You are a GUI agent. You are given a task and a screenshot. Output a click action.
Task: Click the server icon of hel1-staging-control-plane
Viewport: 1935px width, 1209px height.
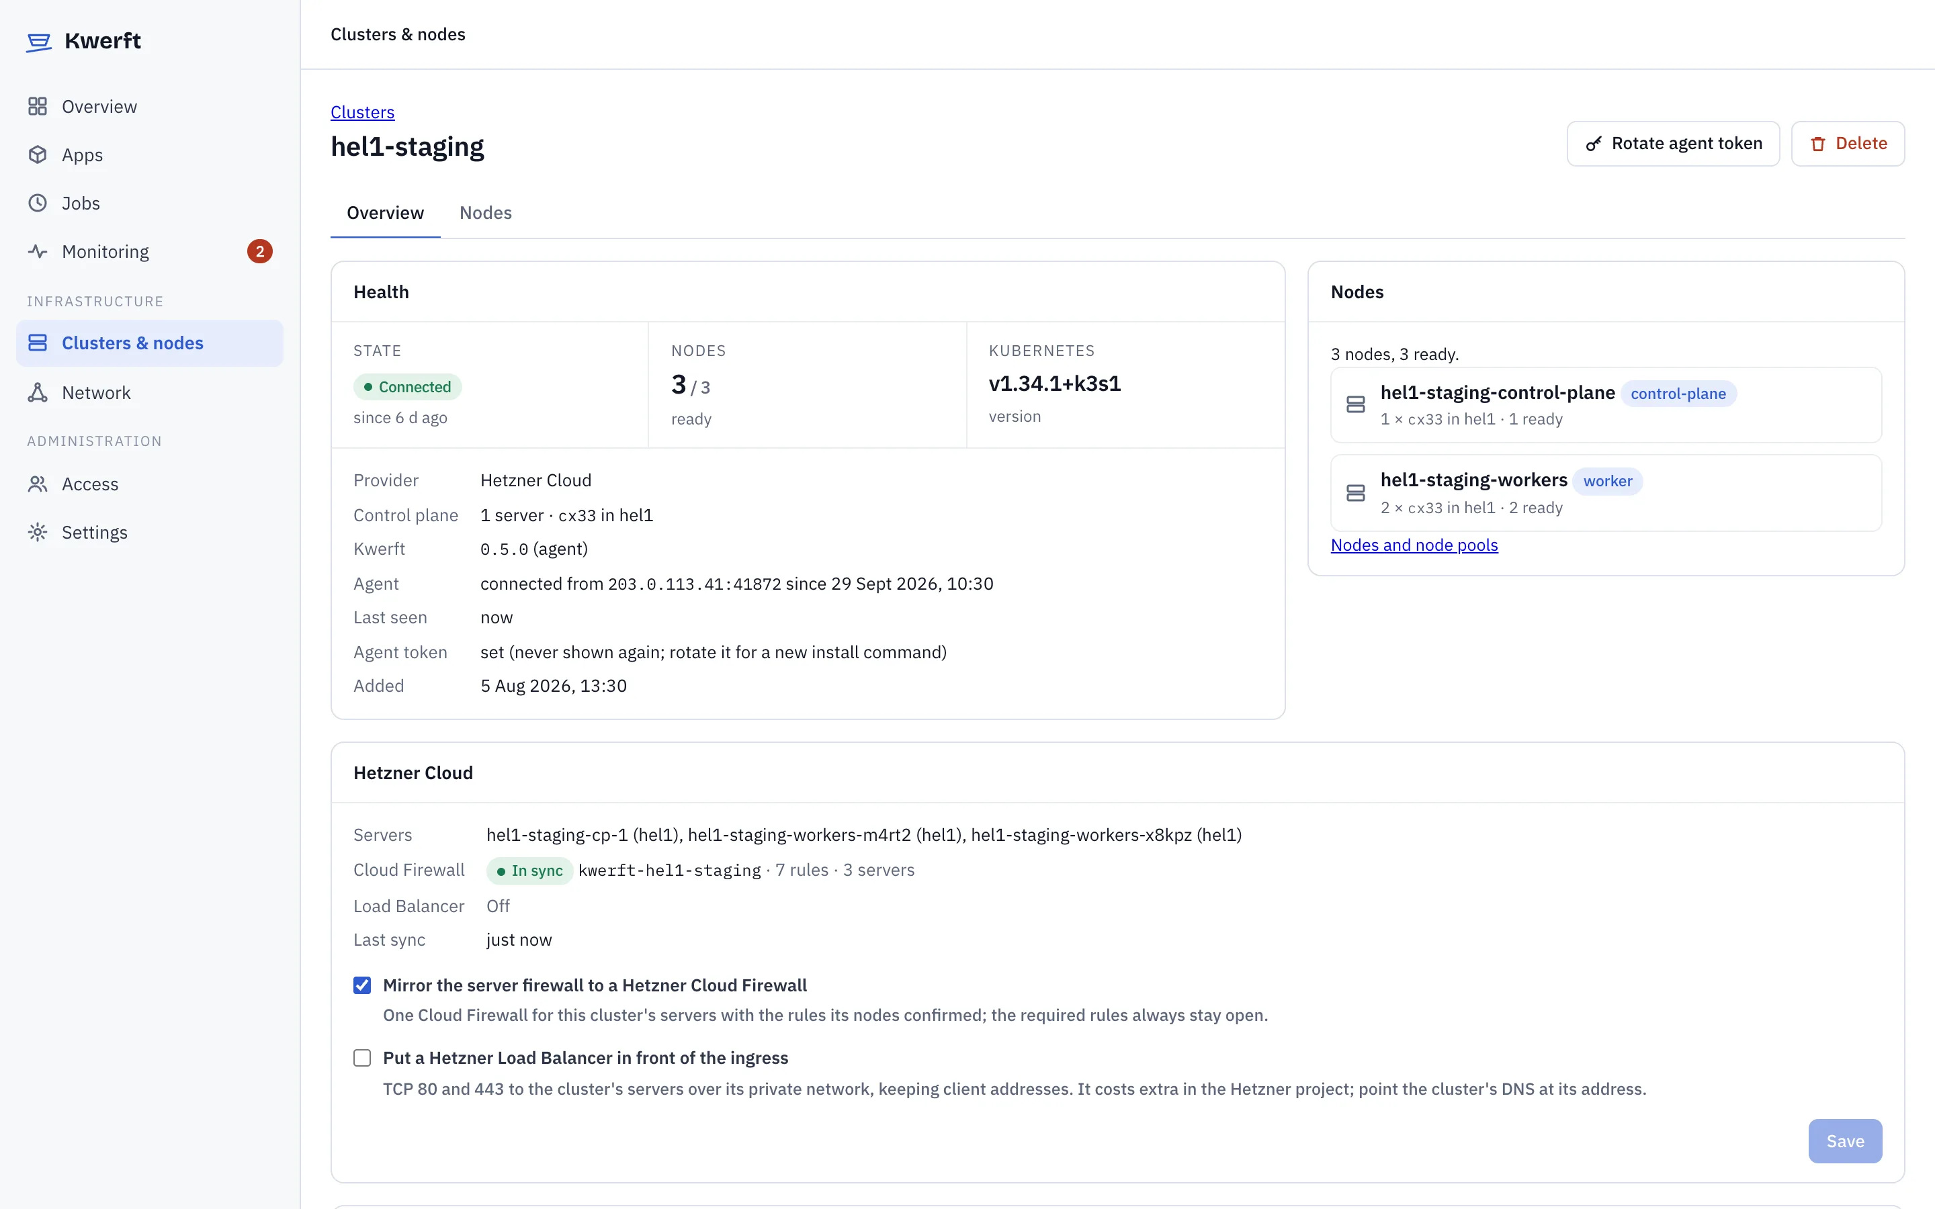point(1355,404)
